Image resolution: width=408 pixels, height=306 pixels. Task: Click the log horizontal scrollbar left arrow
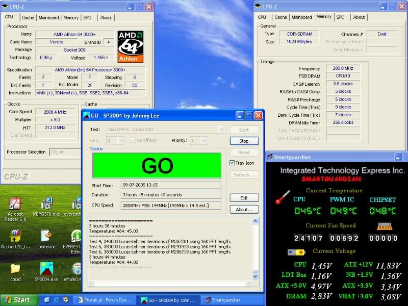(x=91, y=283)
